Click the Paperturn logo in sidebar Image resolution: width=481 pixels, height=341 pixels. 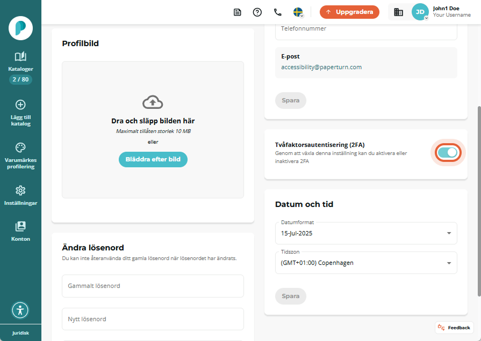[x=20, y=28]
